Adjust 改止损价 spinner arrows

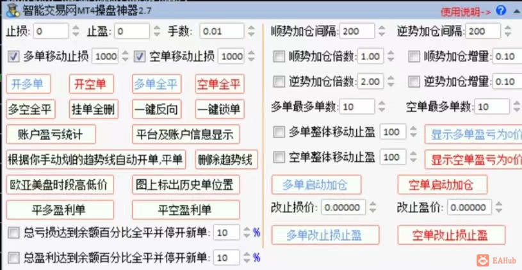pos(373,207)
